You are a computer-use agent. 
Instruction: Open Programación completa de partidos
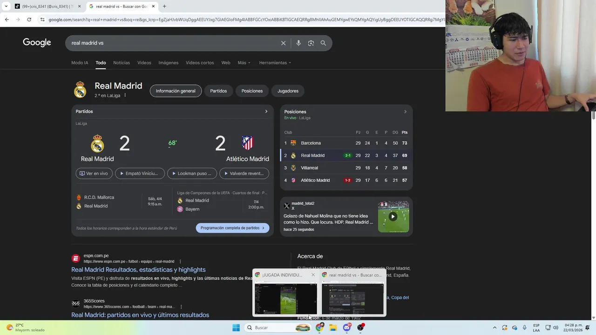(232, 228)
